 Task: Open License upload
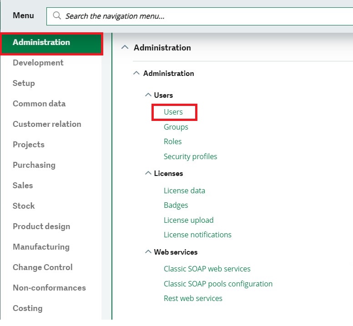[188, 220]
